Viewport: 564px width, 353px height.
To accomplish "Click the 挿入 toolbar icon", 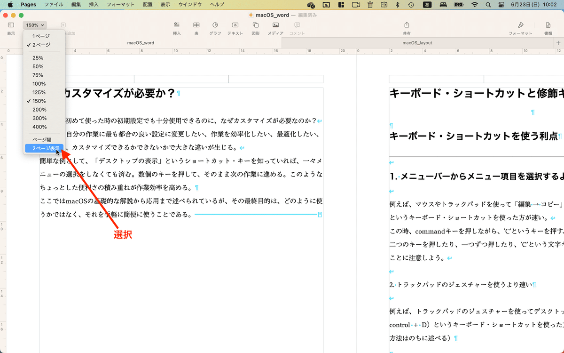I will pyautogui.click(x=177, y=25).
